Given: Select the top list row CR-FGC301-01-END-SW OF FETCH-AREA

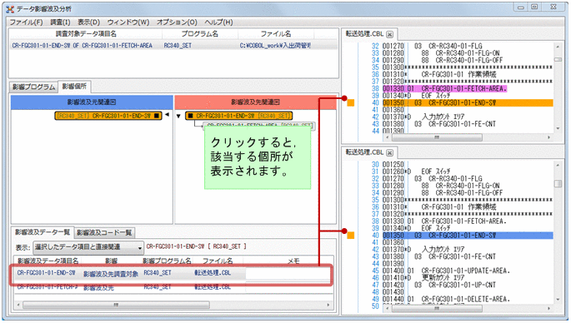Looking at the screenshot, I should pyautogui.click(x=173, y=46).
